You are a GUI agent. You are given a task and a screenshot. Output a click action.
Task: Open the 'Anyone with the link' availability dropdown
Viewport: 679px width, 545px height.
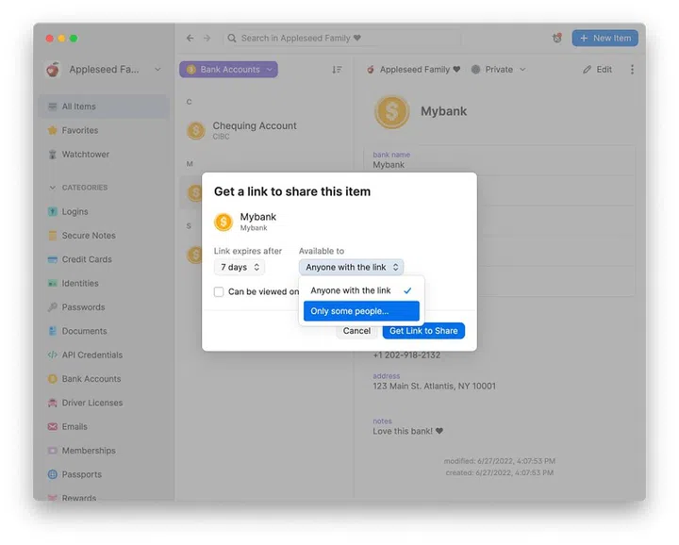351,267
